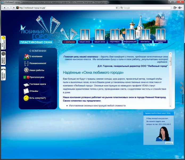
Task: Click the window image above 'ваши окна'
Action: tap(100, 34)
